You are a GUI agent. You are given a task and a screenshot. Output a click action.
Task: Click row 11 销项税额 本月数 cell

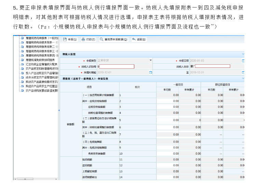point(167,159)
